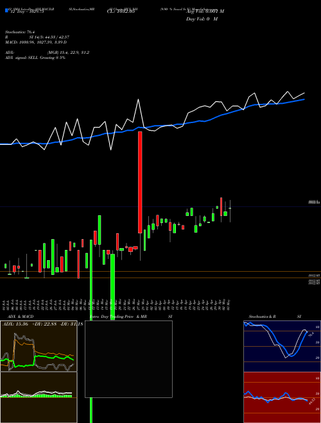Click the 'ADX signal: SELL Growing @ 5%' text

tap(35, 58)
